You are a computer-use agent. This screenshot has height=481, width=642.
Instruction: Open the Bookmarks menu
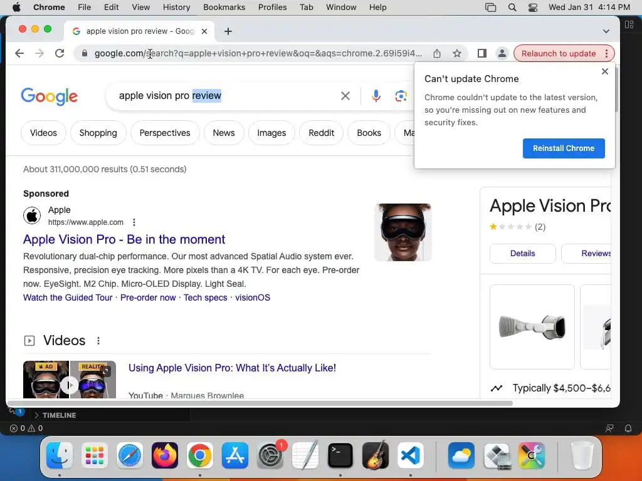click(x=224, y=8)
